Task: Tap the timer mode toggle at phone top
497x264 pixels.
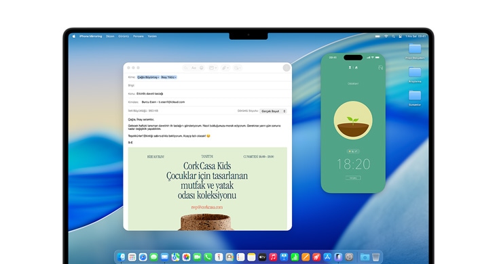Action: click(x=353, y=67)
